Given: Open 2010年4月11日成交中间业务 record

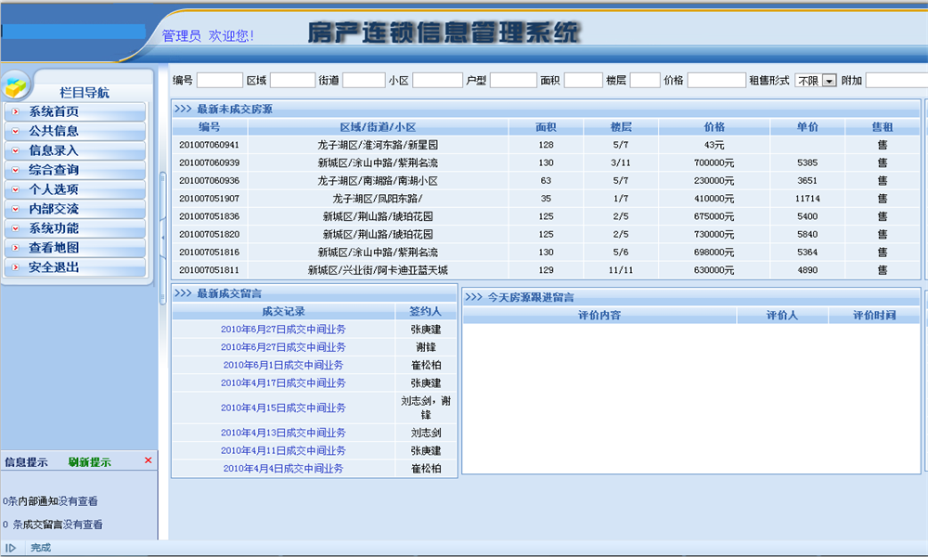Looking at the screenshot, I should coord(283,450).
